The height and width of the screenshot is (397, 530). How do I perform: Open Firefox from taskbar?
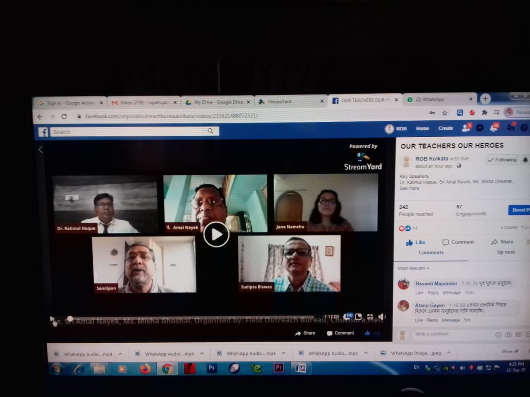click(145, 369)
